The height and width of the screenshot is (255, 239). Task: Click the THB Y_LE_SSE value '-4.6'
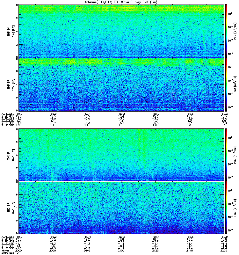pyautogui.click(x=224, y=123)
